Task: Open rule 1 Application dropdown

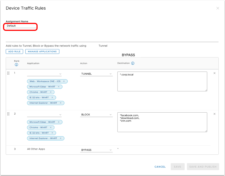Action: [44, 74]
